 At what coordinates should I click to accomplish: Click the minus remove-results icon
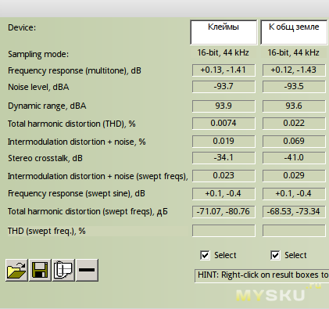pyautogui.click(x=87, y=270)
